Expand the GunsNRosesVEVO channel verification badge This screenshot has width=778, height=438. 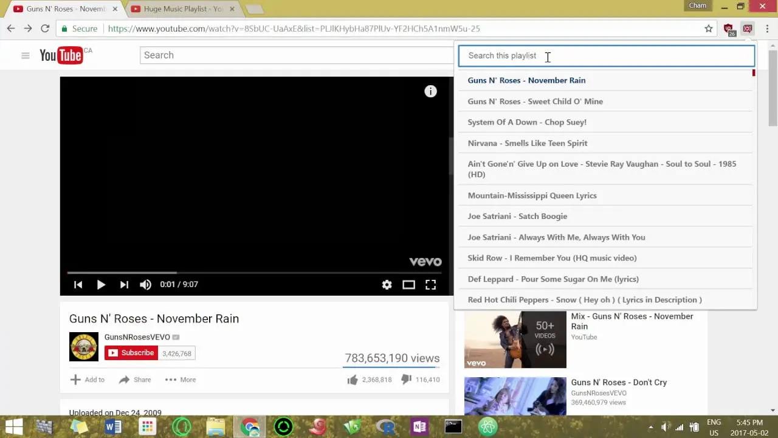176,337
